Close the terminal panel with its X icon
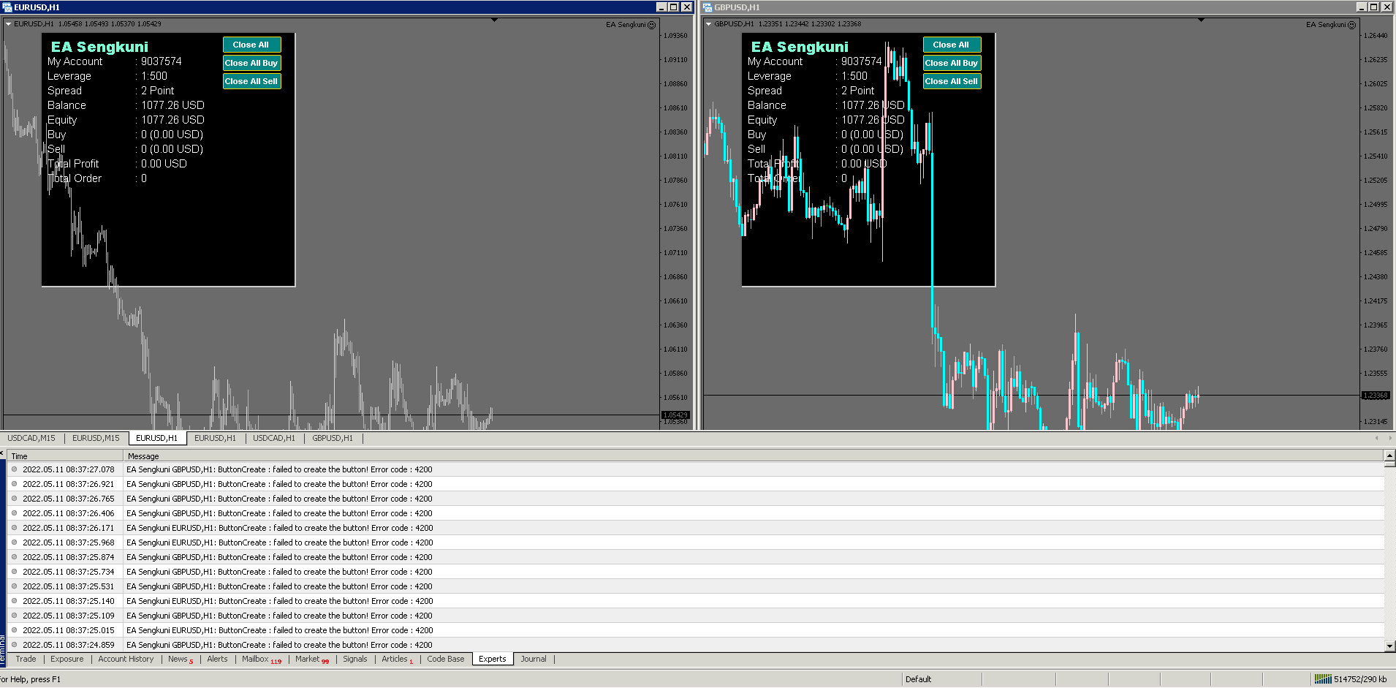The image size is (1396, 688). [x=2, y=454]
